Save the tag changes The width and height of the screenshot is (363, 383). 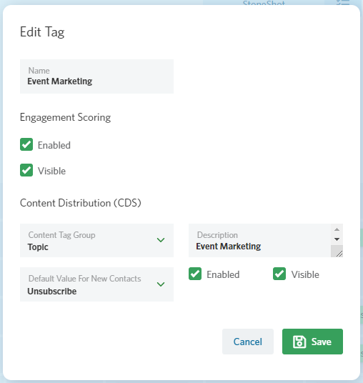point(312,342)
